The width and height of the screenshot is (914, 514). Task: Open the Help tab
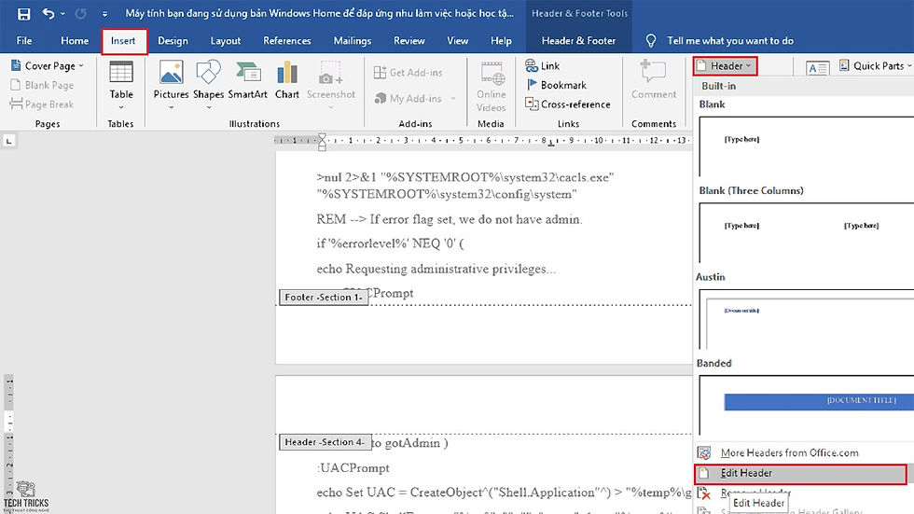click(x=501, y=41)
